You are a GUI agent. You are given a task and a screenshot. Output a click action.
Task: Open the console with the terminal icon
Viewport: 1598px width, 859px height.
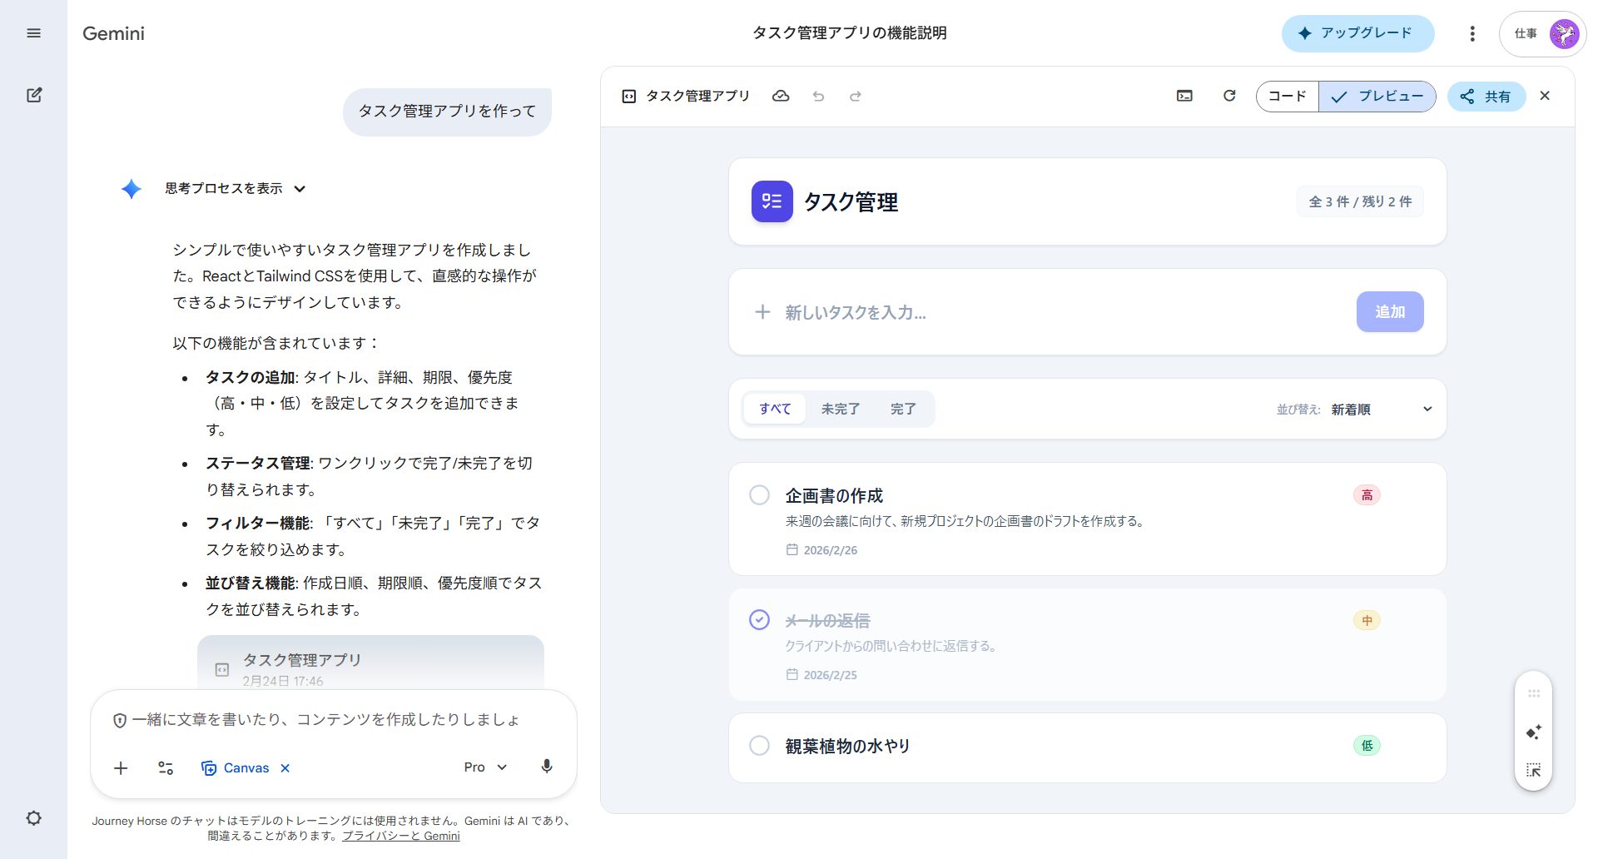tap(1184, 96)
